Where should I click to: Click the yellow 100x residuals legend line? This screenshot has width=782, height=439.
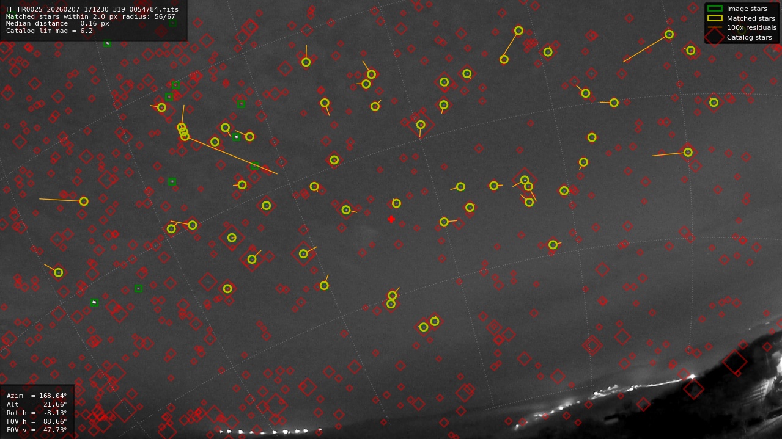[x=714, y=27]
